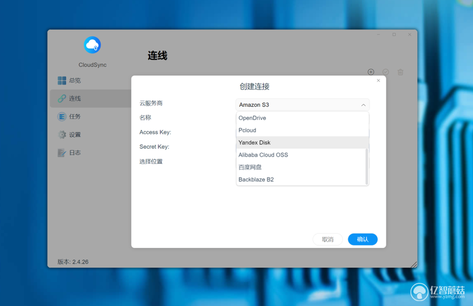This screenshot has width=473, height=306.
Task: Click the 云服务商 field label
Action: [x=151, y=103]
